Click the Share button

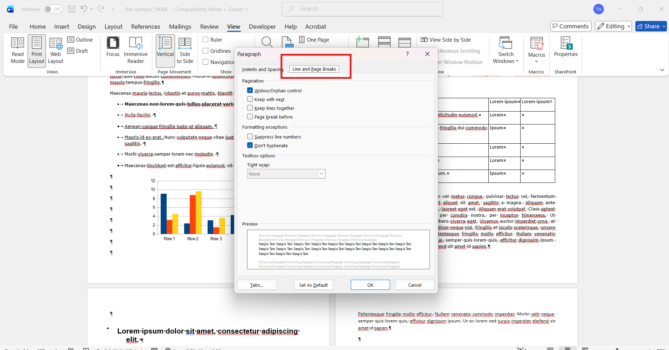(651, 26)
